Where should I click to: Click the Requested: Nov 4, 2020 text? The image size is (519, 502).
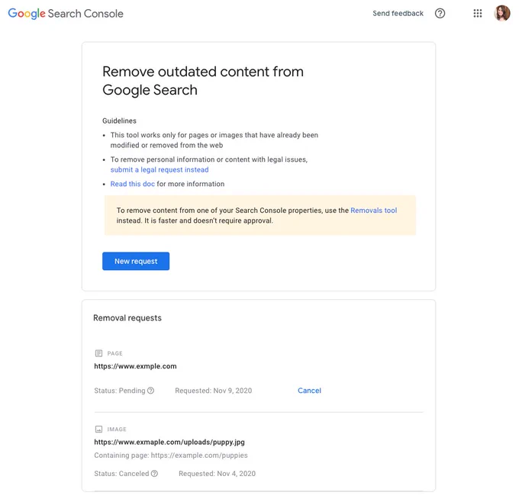point(217,474)
